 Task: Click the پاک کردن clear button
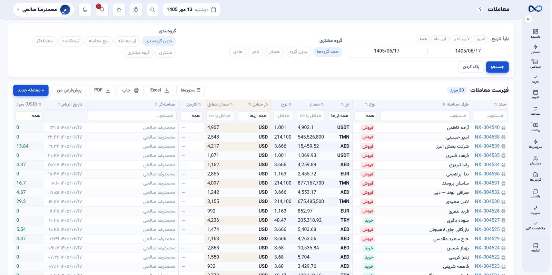pos(471,67)
